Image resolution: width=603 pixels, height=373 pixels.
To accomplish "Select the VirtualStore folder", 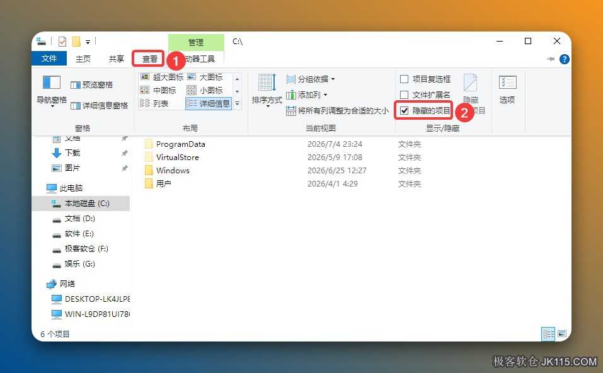I will 177,158.
